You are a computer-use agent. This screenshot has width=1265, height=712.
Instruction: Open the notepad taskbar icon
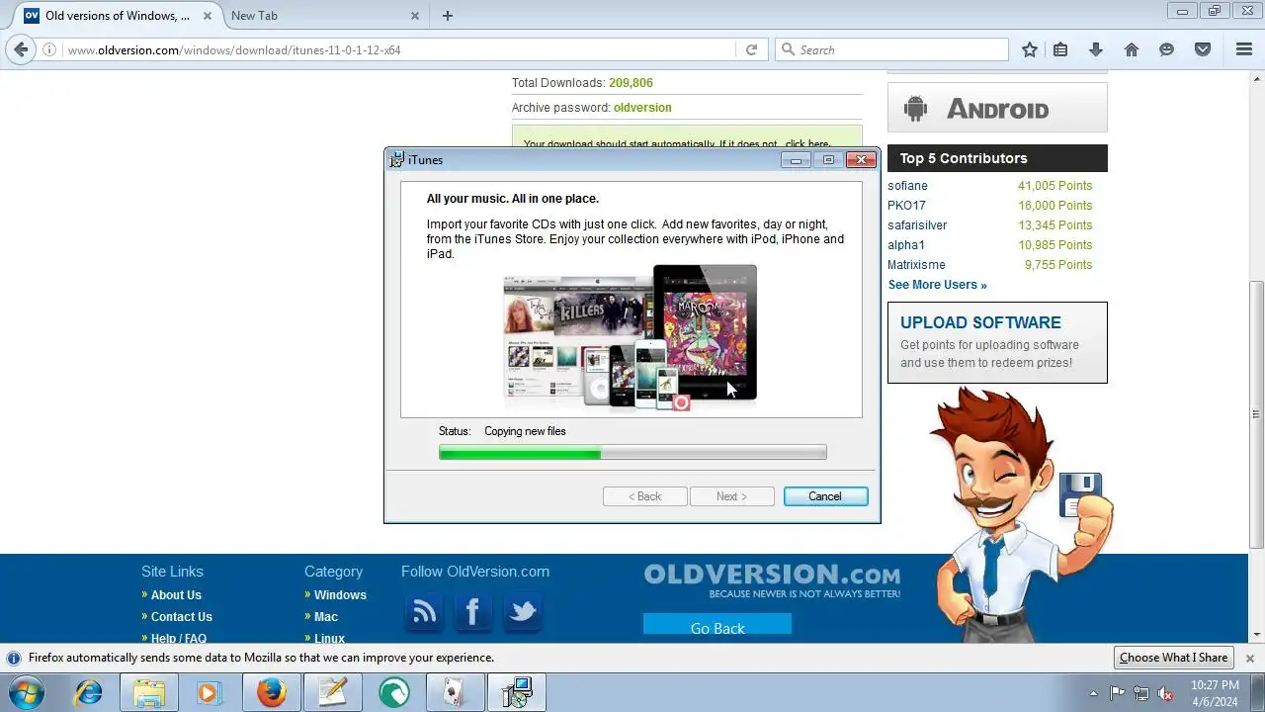[333, 692]
